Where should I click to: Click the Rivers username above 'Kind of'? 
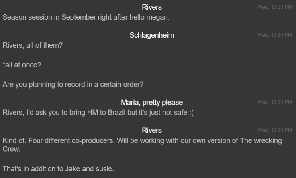(x=152, y=130)
